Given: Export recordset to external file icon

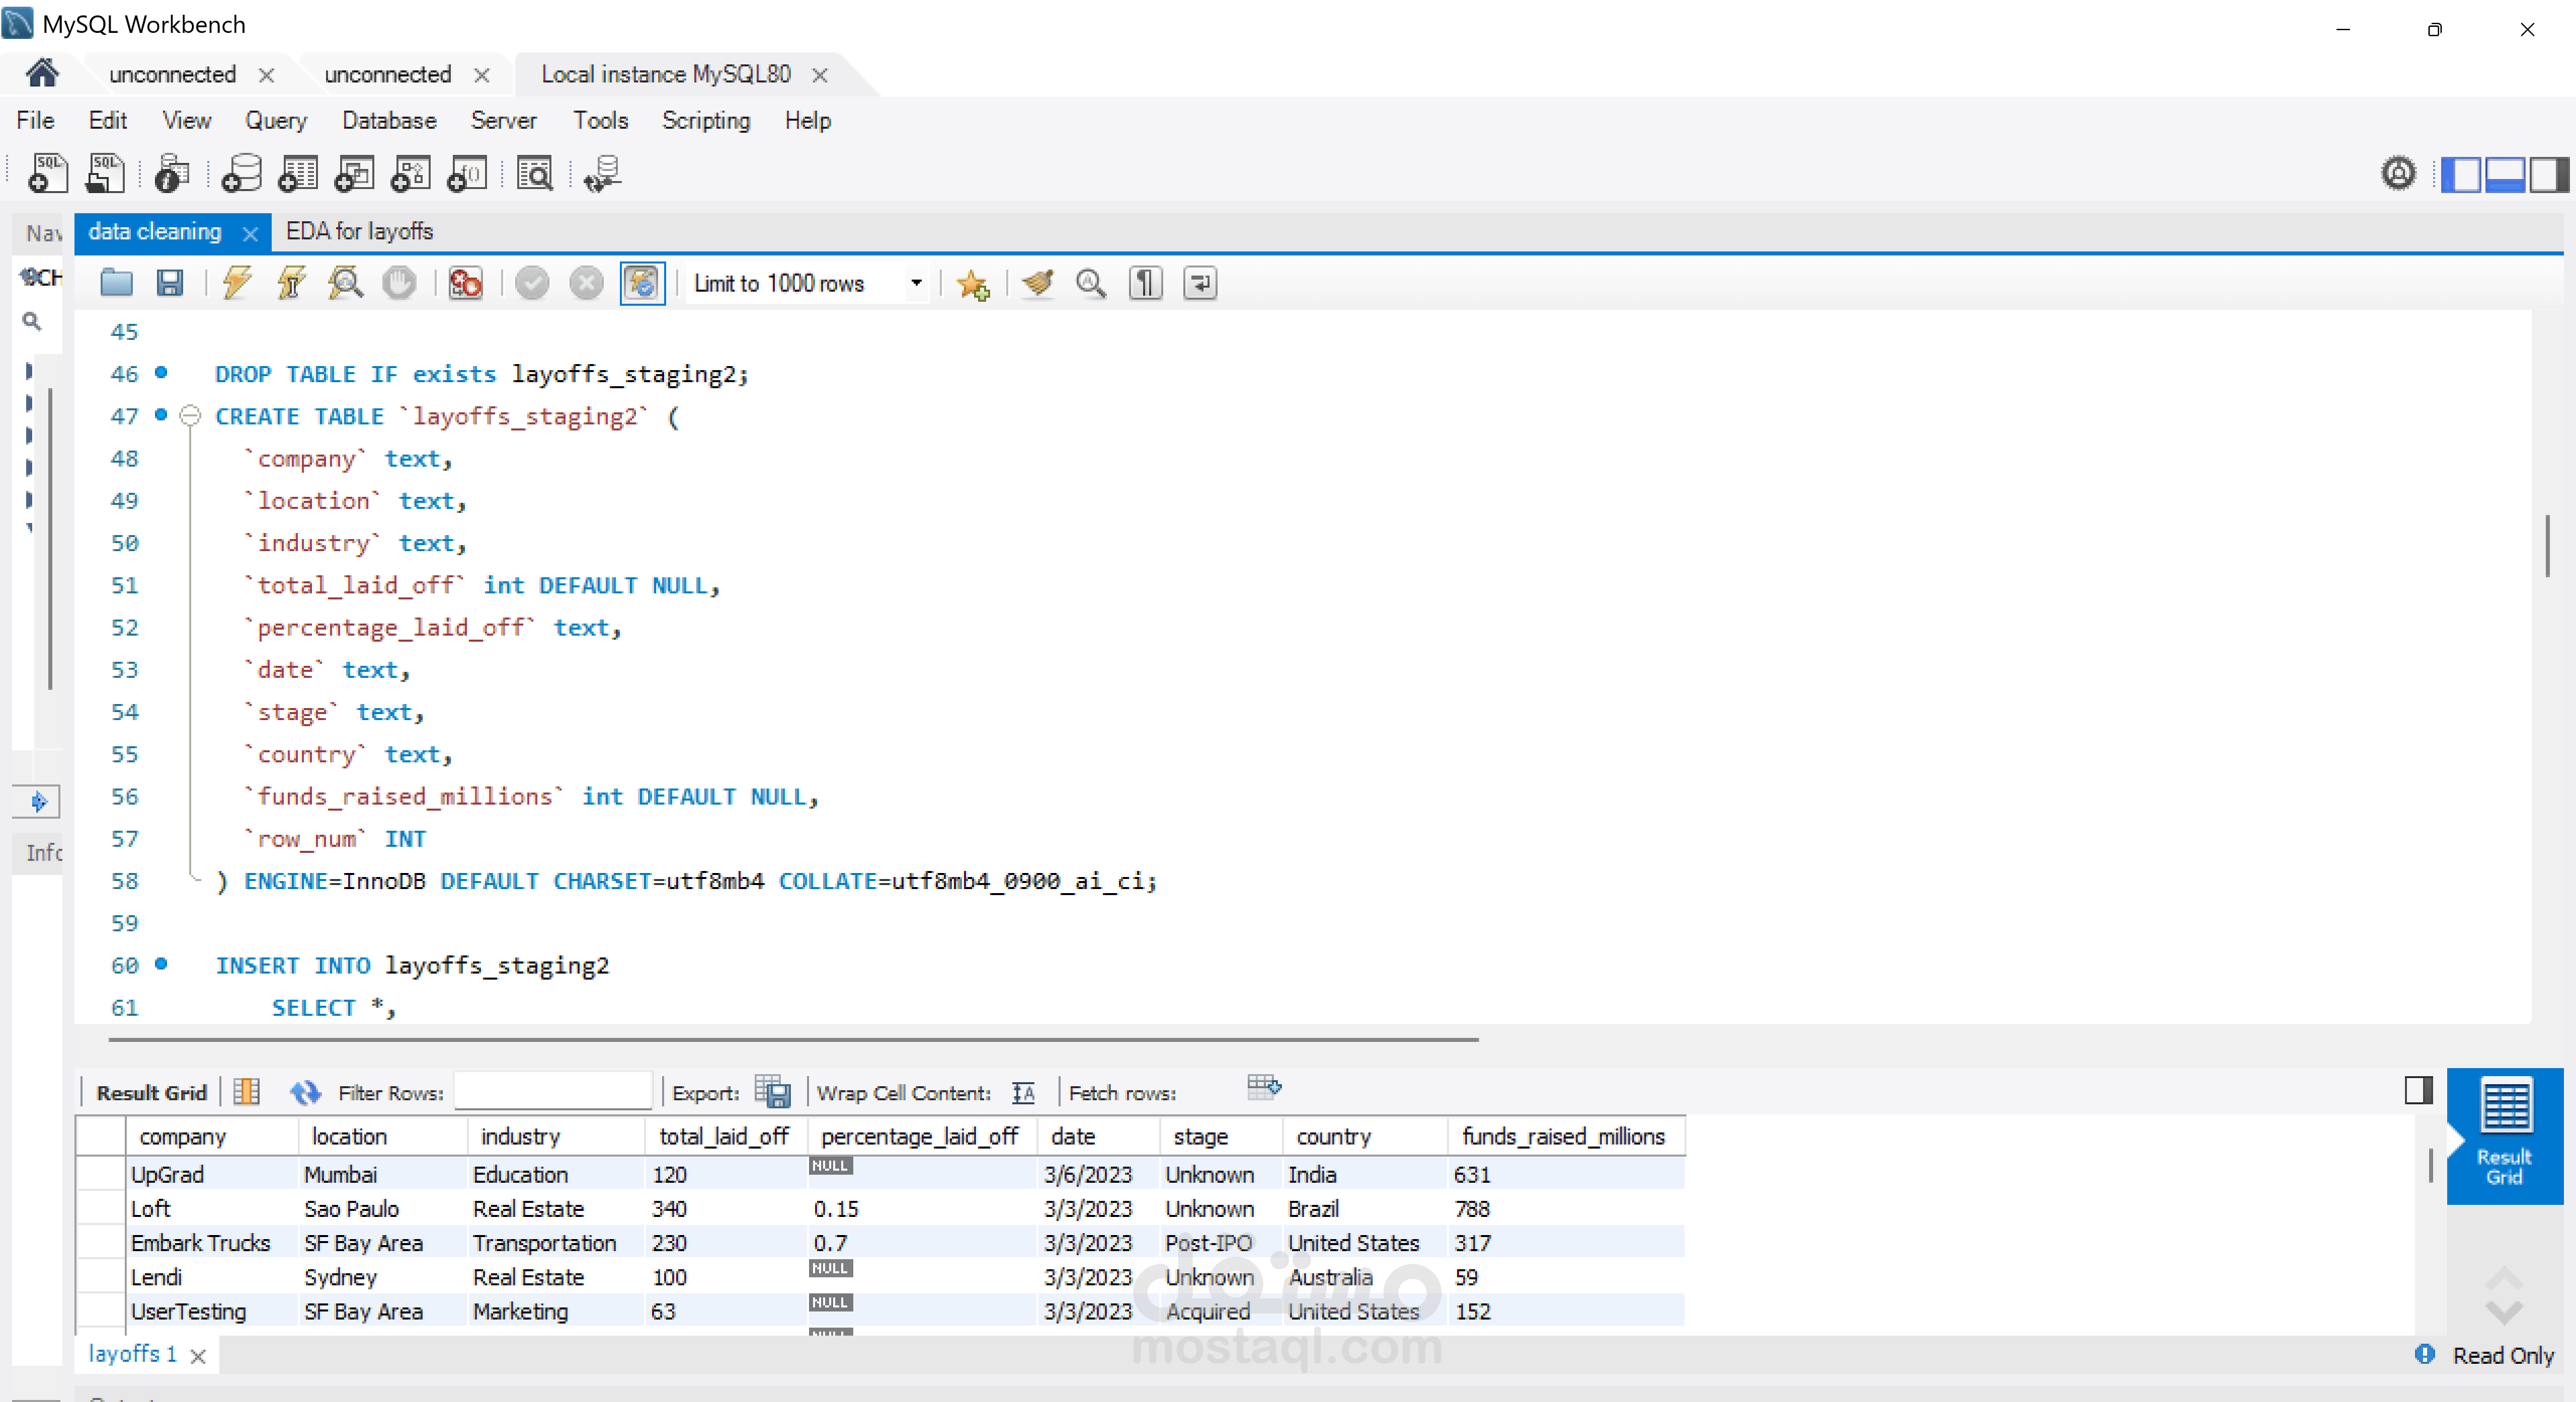Looking at the screenshot, I should [772, 1091].
